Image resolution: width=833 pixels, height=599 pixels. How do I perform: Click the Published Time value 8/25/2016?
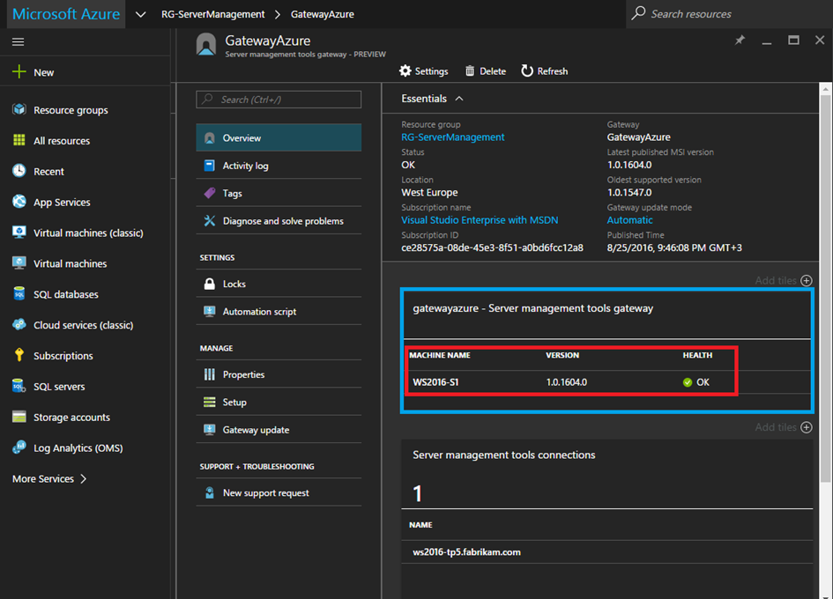[x=674, y=248]
